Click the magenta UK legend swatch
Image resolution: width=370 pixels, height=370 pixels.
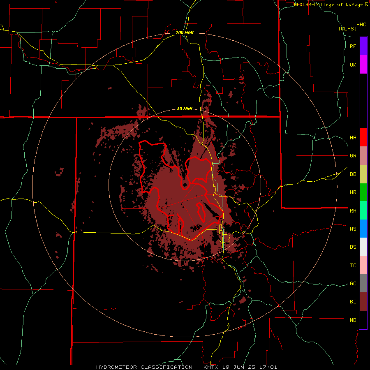point(363,65)
